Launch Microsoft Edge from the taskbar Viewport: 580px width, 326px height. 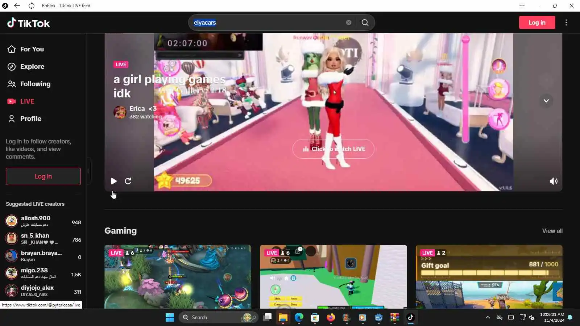(299, 317)
